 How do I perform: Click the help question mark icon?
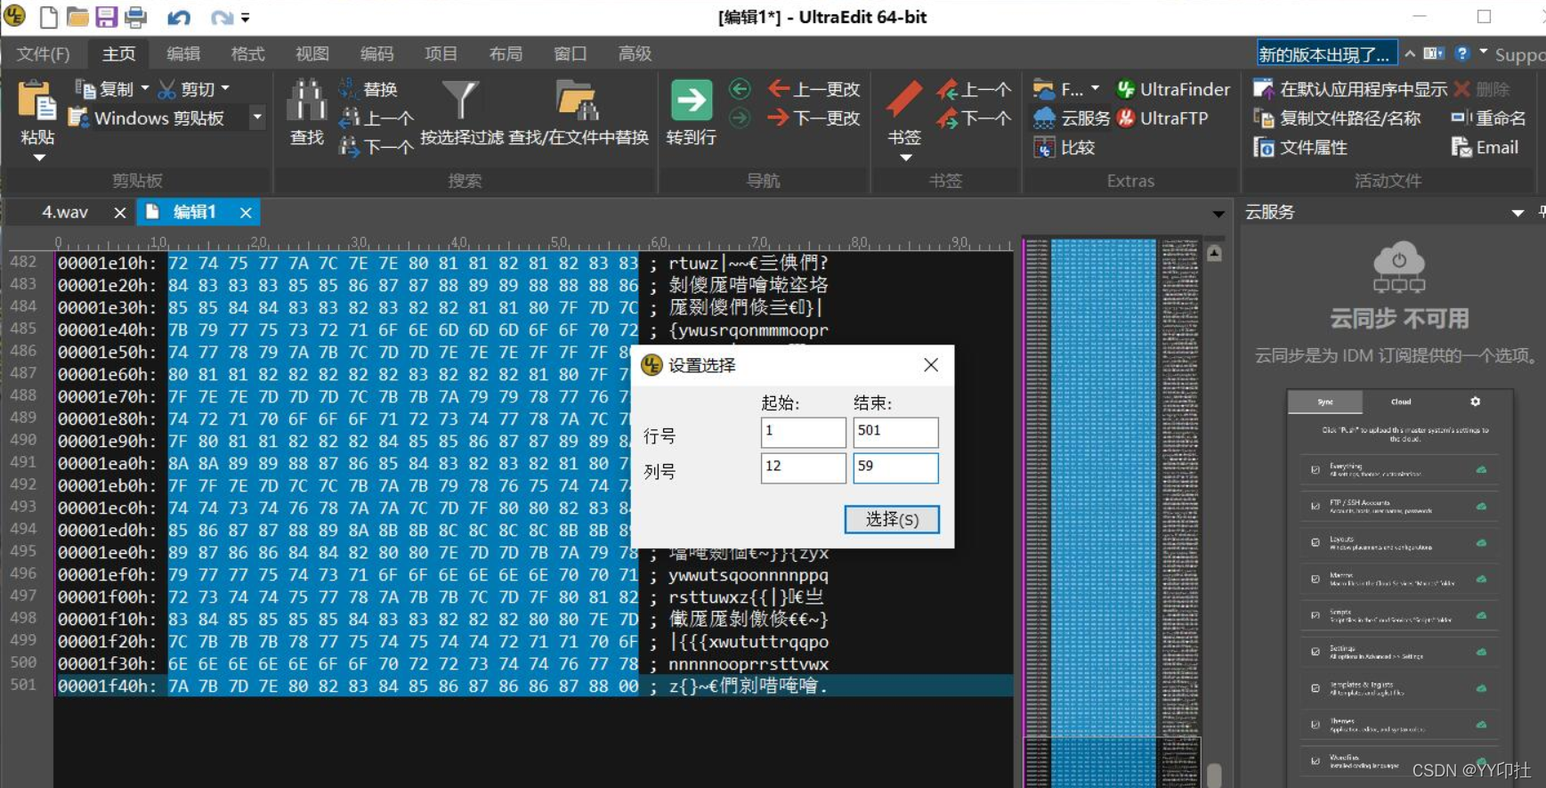point(1461,53)
